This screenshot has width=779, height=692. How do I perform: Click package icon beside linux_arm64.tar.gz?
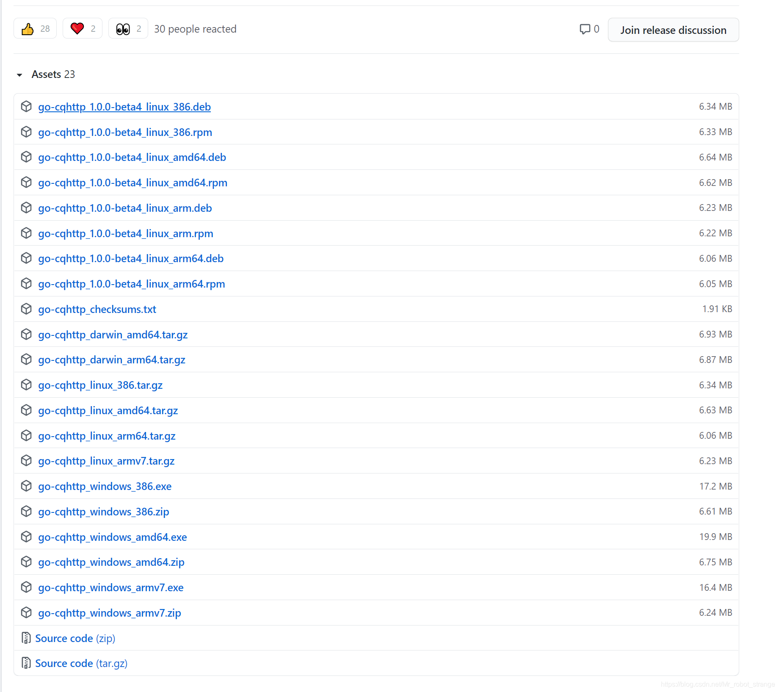point(26,435)
